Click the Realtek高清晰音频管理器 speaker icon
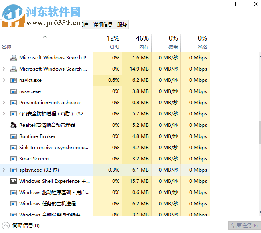 pos(14,125)
